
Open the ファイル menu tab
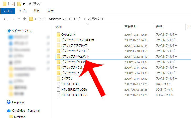coord(8,11)
